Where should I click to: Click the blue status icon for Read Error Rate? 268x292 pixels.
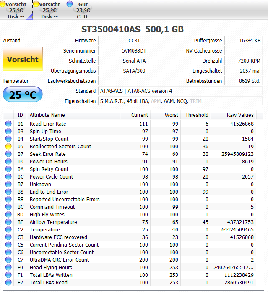[8, 124]
